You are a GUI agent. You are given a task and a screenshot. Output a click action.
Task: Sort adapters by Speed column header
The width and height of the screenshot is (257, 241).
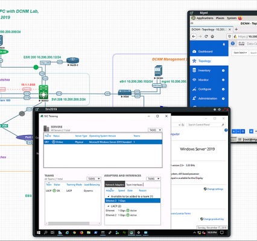point(121,190)
